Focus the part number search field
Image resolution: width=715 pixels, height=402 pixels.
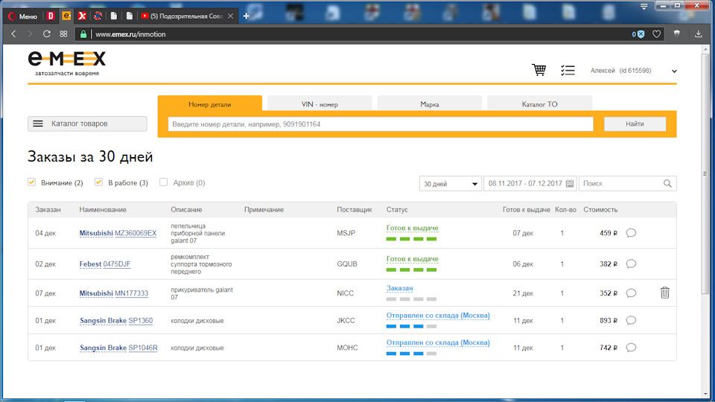tap(381, 124)
